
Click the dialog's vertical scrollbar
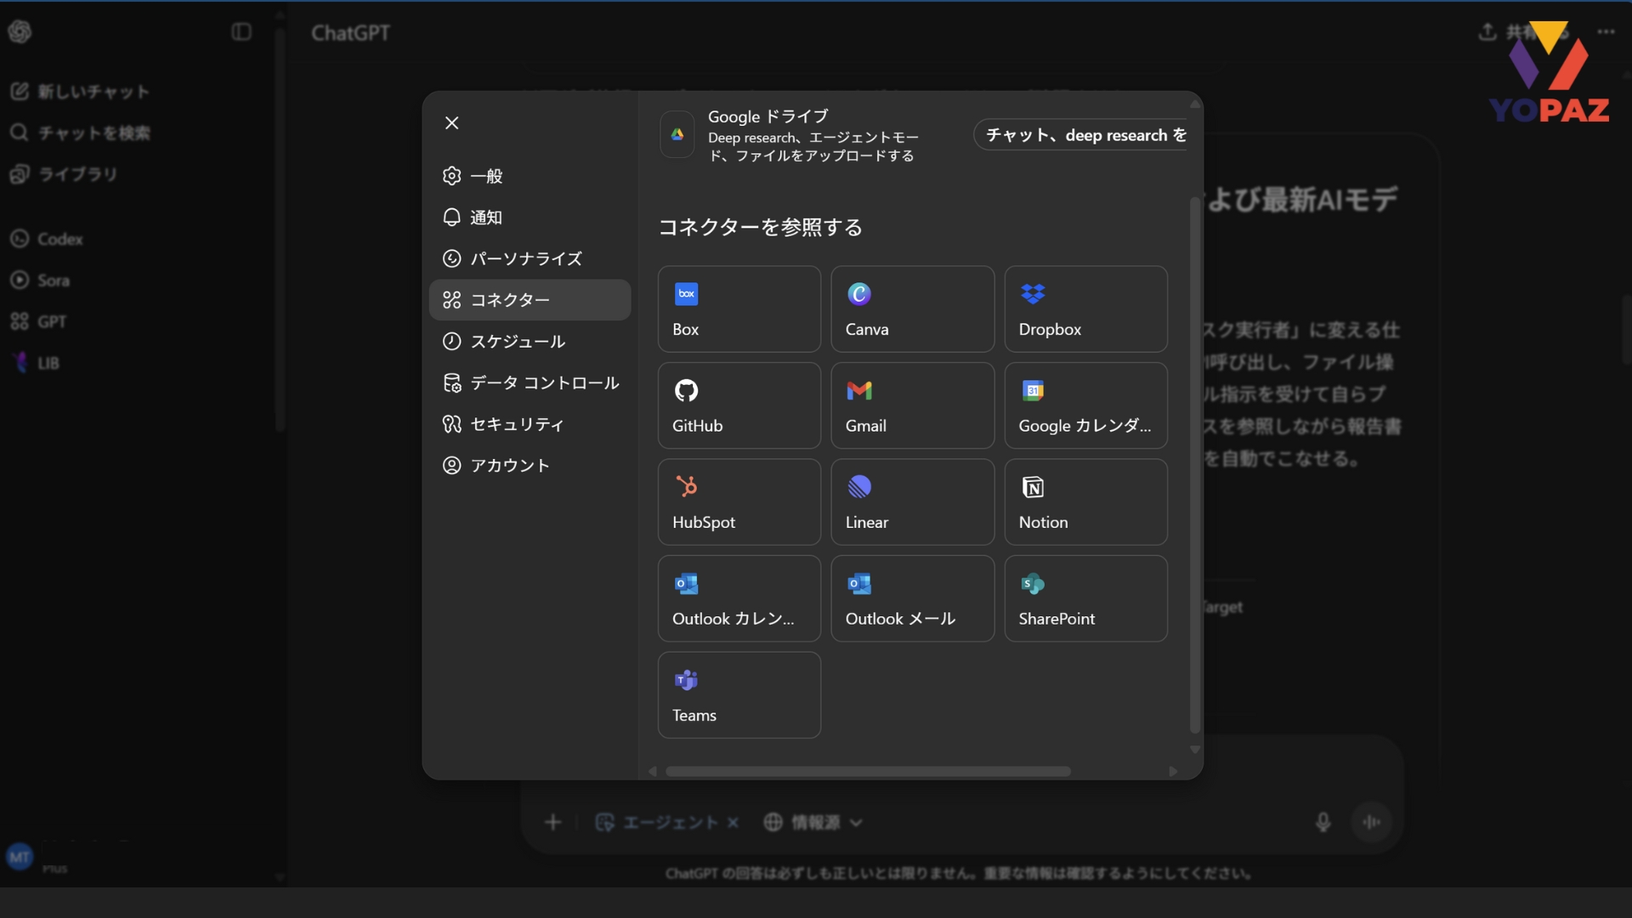click(x=1195, y=465)
